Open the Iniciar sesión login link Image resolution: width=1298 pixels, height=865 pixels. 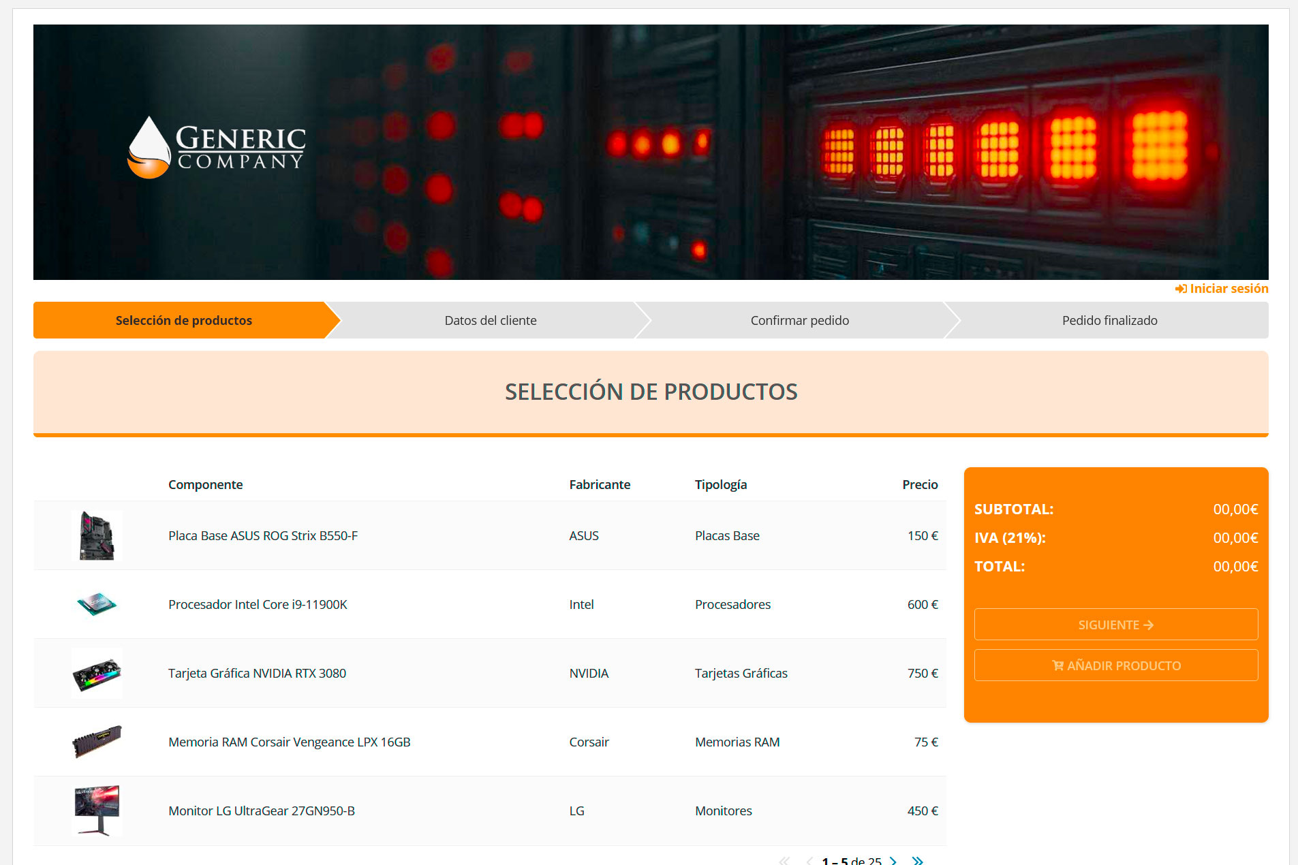[1222, 289]
